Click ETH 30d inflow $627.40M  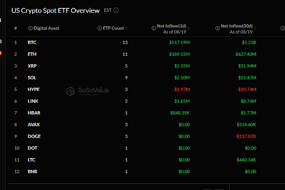pyautogui.click(x=246, y=54)
